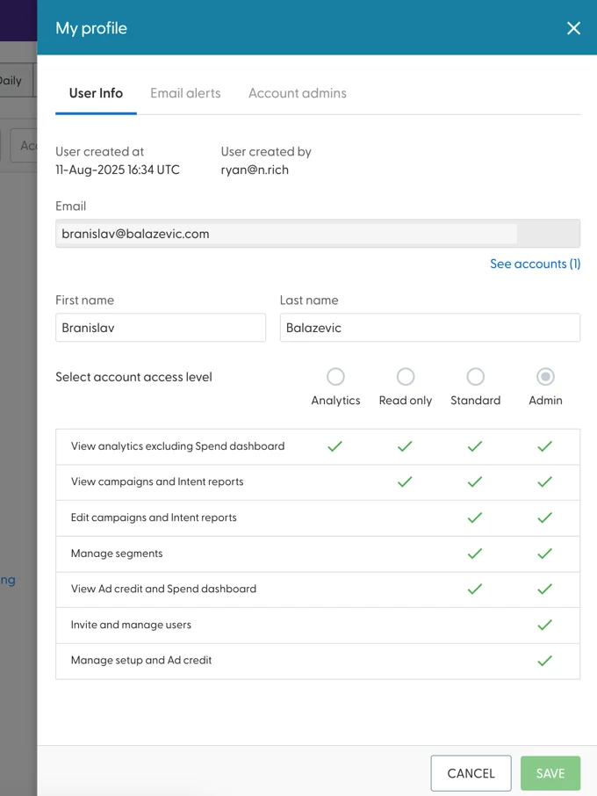Close the My profile dialog with X

573,28
